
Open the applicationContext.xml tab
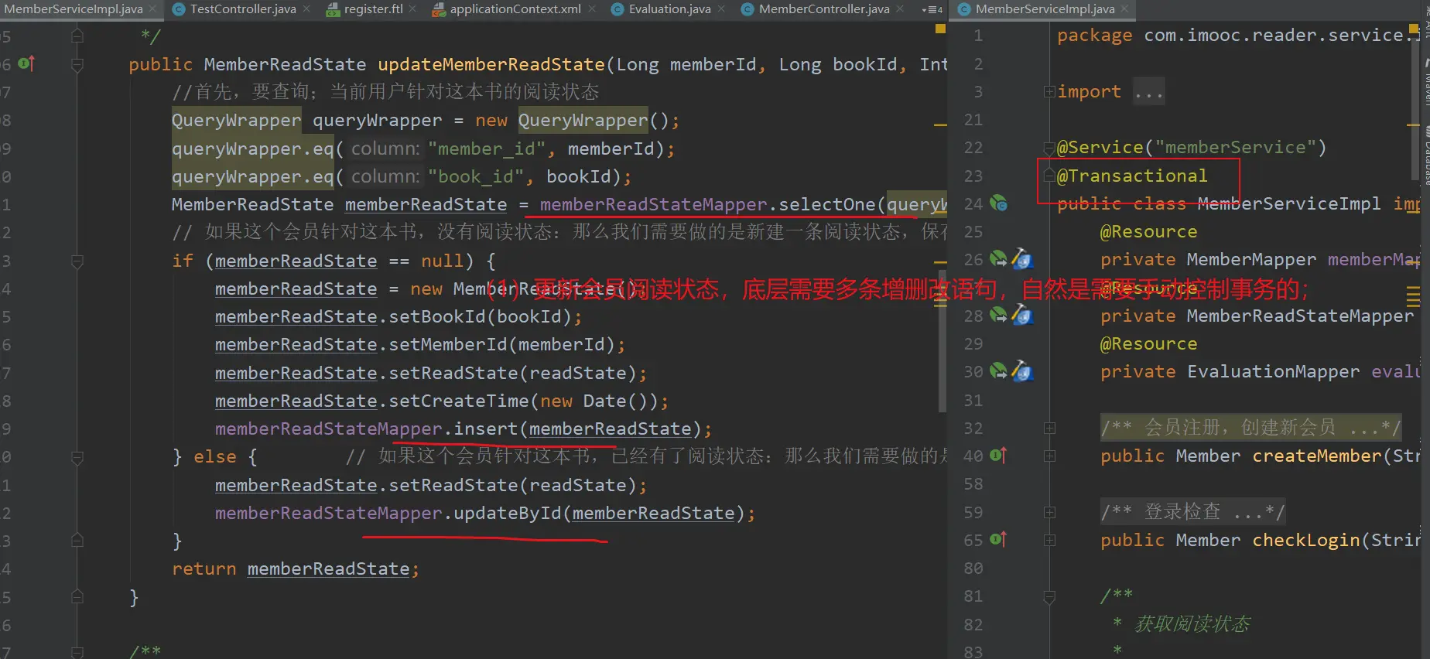click(515, 9)
